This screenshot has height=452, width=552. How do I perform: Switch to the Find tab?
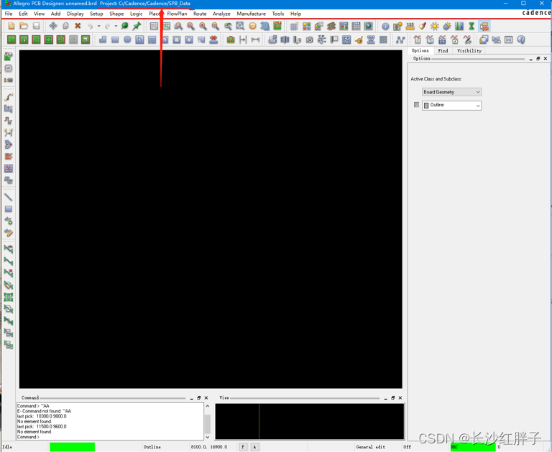click(x=443, y=51)
